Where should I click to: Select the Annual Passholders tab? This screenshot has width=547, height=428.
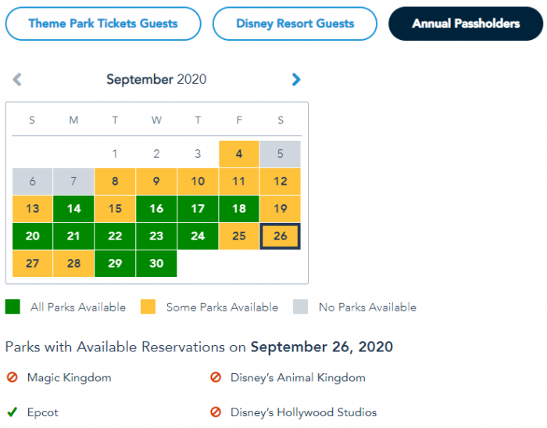point(466,23)
